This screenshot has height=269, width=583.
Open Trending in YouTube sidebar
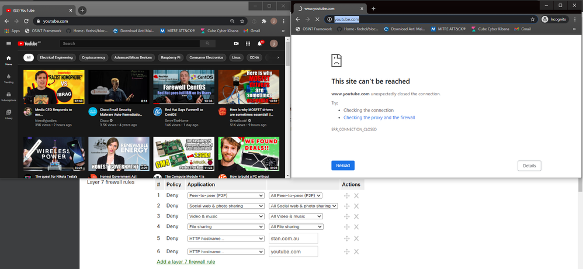[9, 78]
